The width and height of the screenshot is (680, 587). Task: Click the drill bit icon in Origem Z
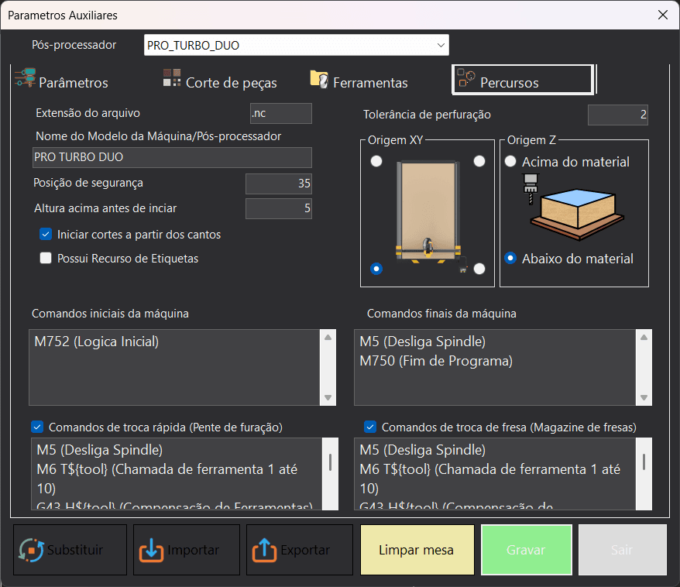[x=531, y=189]
